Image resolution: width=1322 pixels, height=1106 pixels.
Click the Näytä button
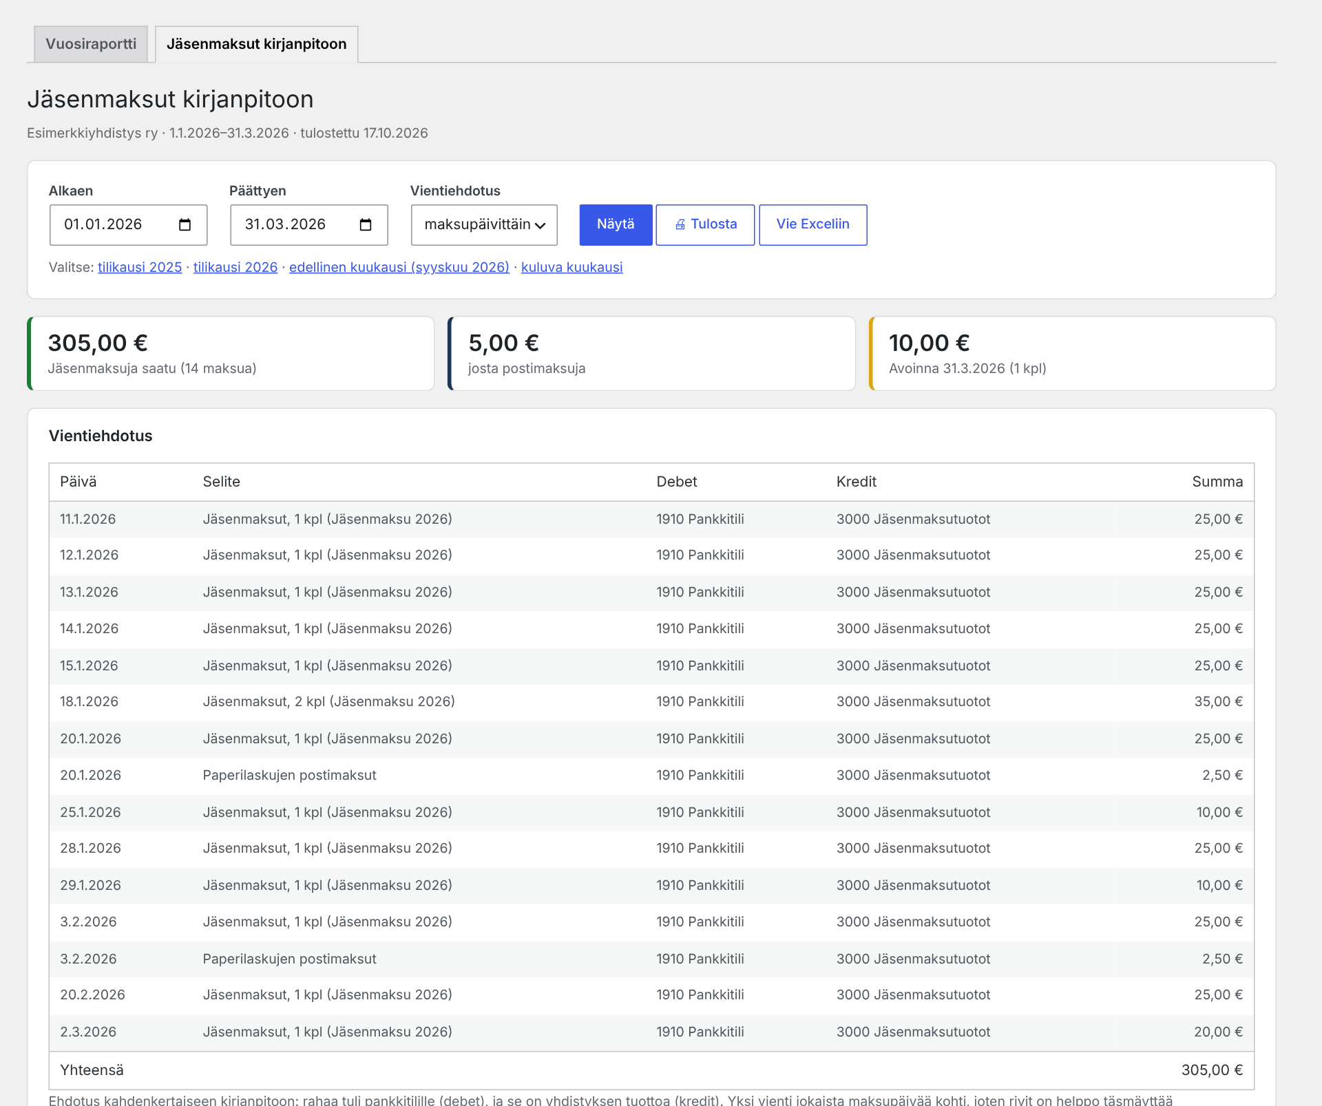click(616, 224)
